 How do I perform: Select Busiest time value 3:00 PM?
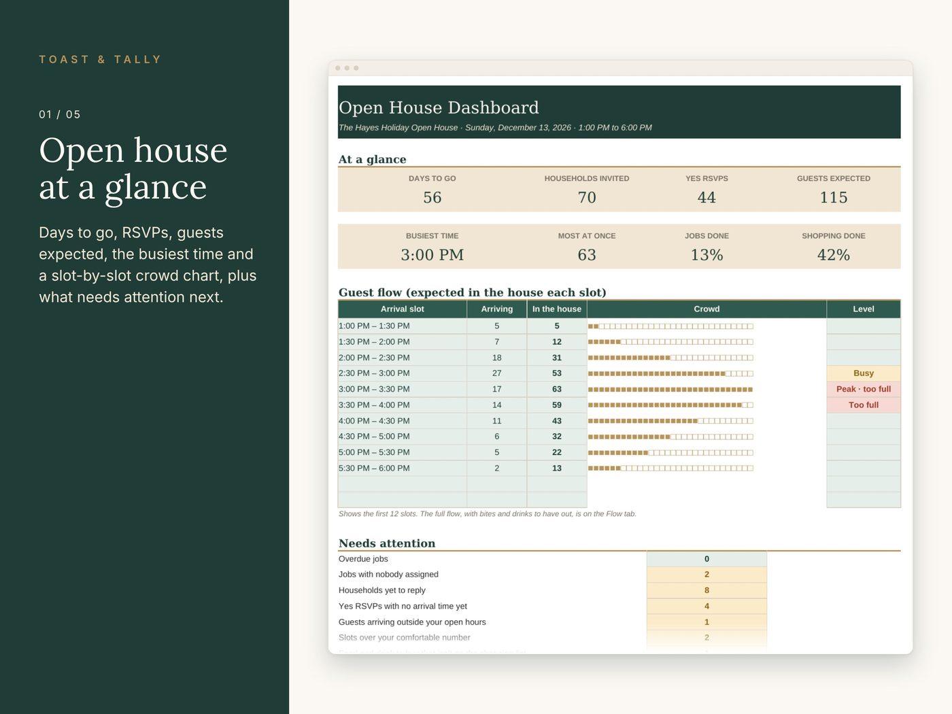pos(432,255)
